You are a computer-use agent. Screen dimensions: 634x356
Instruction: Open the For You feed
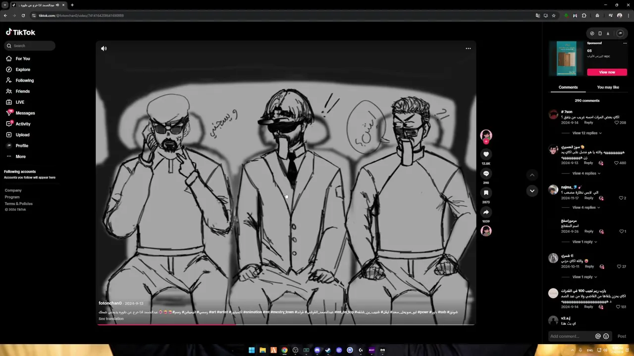18,59
